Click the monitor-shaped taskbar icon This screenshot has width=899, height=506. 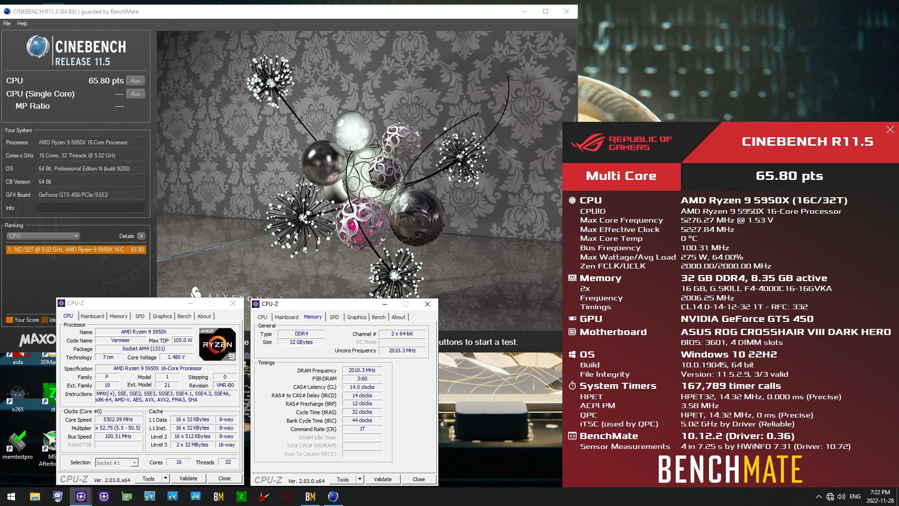coord(58,497)
